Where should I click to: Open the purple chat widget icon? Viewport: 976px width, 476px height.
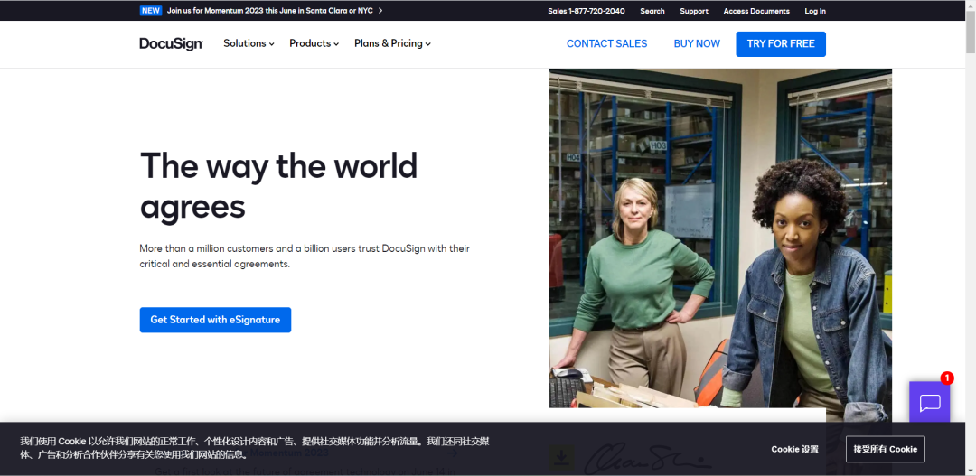point(929,402)
